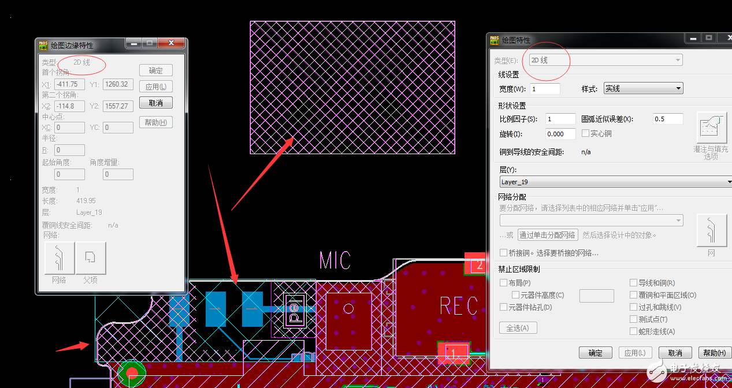Screen dimensions: 732x388
Task: Click 取消 in 绘图特性 dialog
Action: click(675, 353)
